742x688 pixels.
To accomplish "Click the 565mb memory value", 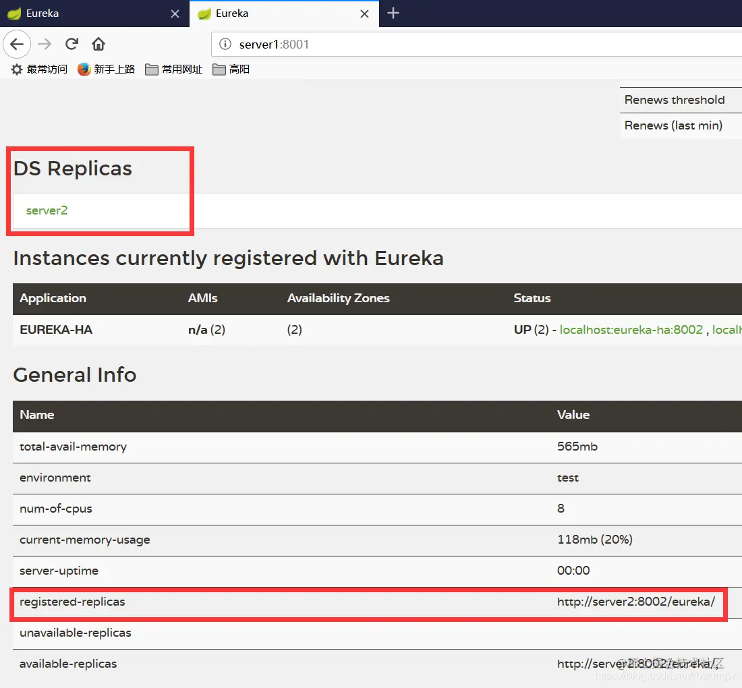I will point(577,447).
